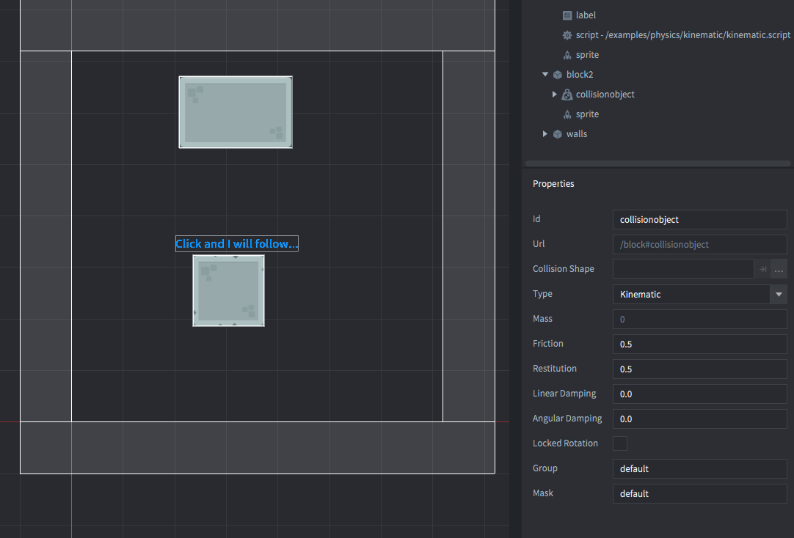Click the Url field showing /block#collisionobject
Screen dimensions: 794x538
point(700,244)
